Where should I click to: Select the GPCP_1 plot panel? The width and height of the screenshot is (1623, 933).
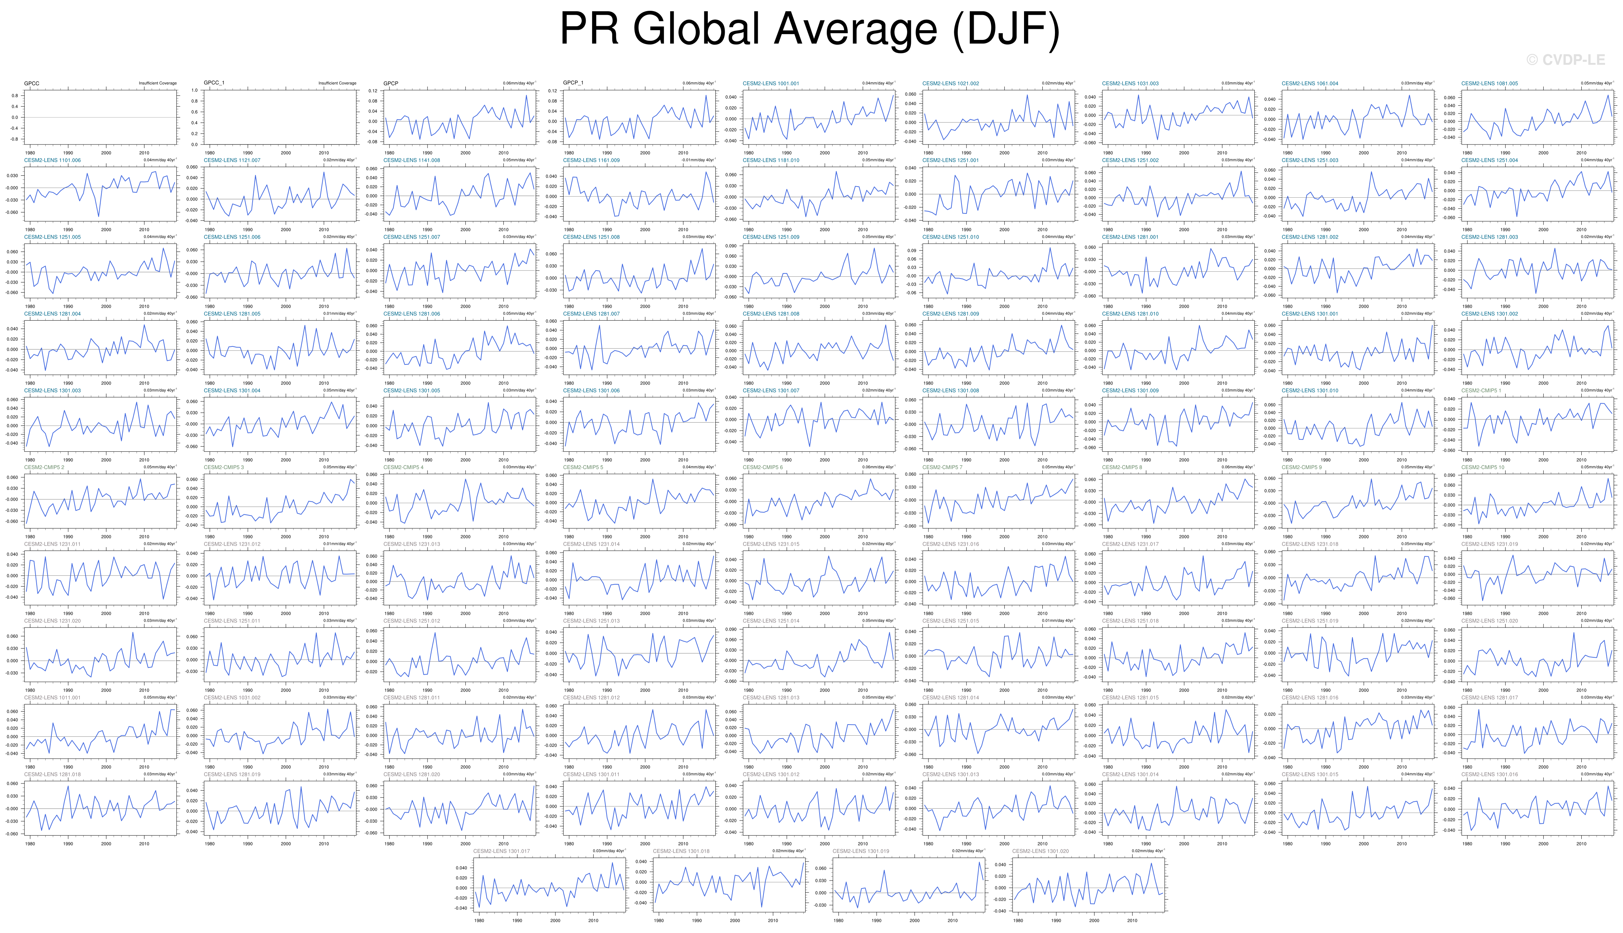639,116
